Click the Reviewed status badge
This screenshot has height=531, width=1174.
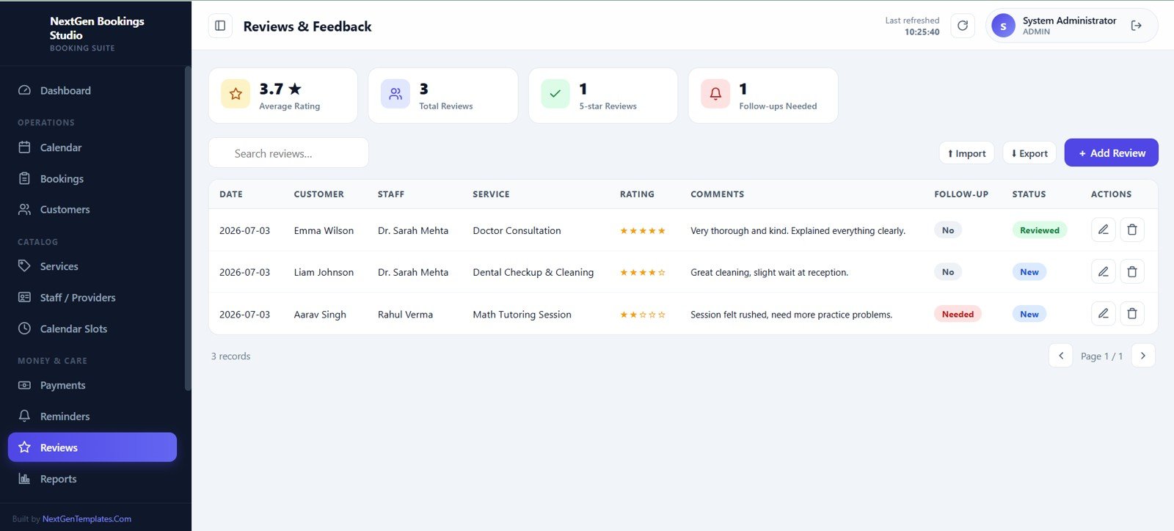pyautogui.click(x=1040, y=230)
